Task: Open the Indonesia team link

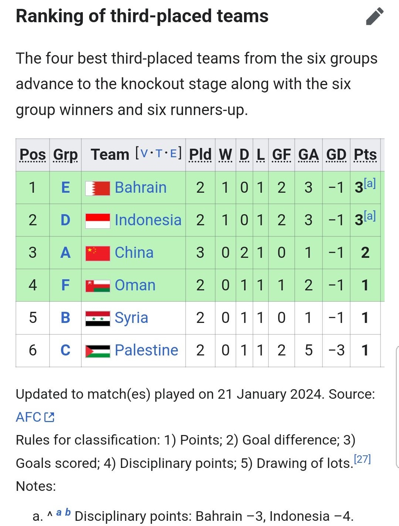Action: (148, 220)
